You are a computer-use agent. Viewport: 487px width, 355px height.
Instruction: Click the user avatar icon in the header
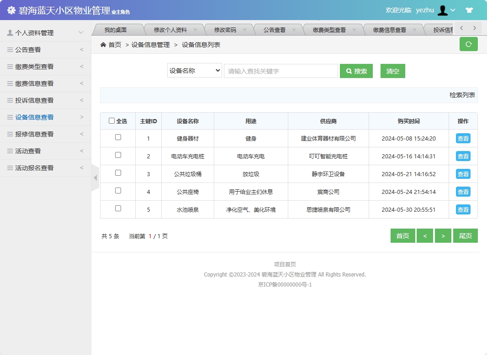443,10
